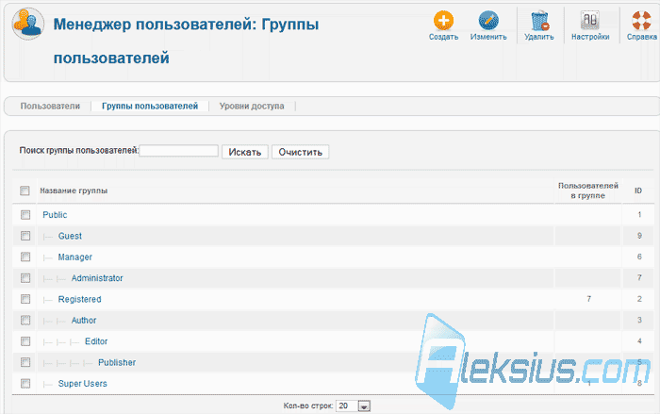Open the Manager group link
The height and width of the screenshot is (414, 660).
(x=74, y=257)
